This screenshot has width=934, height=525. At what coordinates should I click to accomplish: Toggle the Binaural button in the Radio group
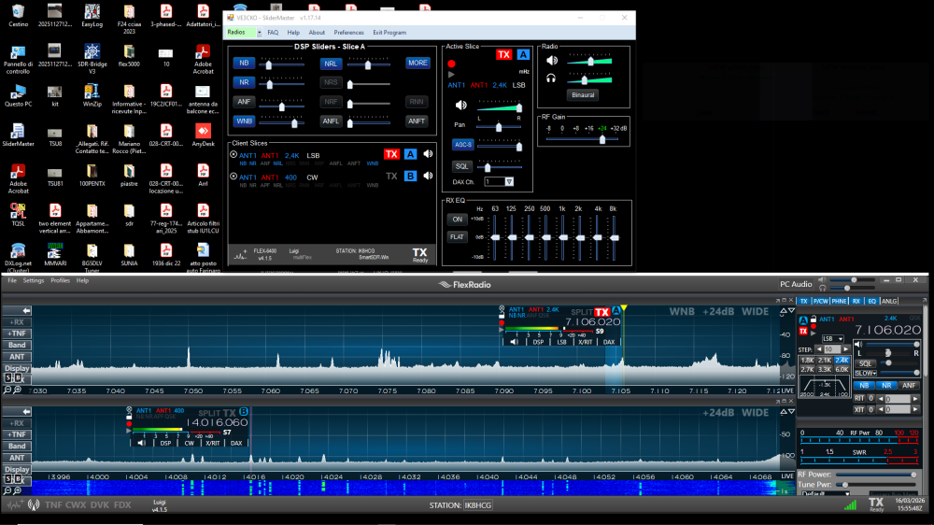583,94
